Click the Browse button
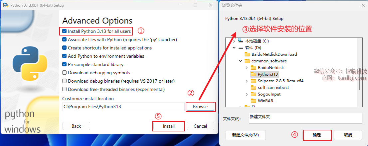 tap(200, 107)
